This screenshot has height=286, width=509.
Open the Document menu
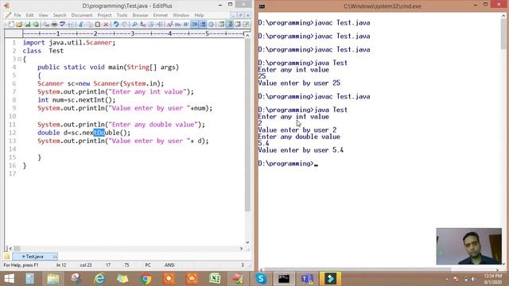[82, 15]
